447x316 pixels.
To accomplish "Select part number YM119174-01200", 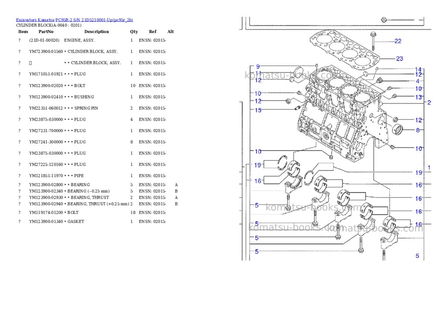I will tap(46, 213).
